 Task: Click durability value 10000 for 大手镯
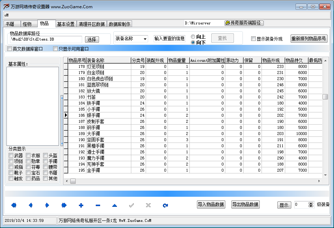(x=296, y=134)
